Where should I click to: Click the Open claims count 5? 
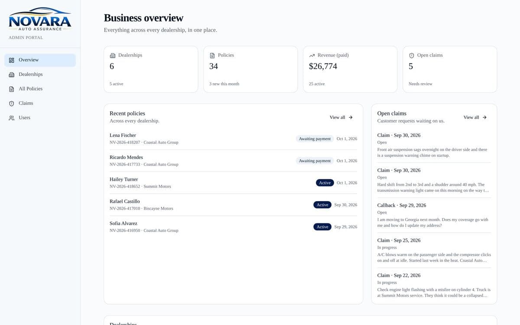(411, 66)
